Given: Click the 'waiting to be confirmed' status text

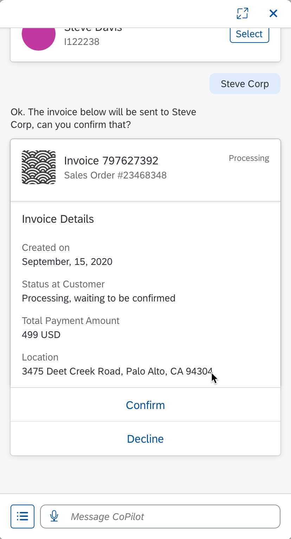Looking at the screenshot, I should pos(98,298).
